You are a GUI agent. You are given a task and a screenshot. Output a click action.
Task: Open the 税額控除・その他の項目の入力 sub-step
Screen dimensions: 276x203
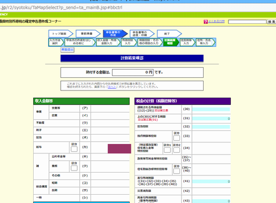tap(150, 42)
